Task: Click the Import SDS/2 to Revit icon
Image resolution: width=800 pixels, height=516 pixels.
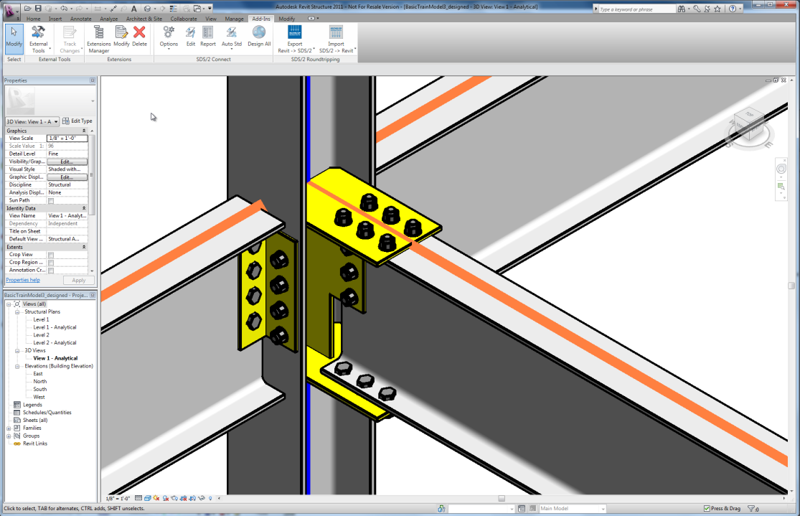Action: [x=336, y=32]
